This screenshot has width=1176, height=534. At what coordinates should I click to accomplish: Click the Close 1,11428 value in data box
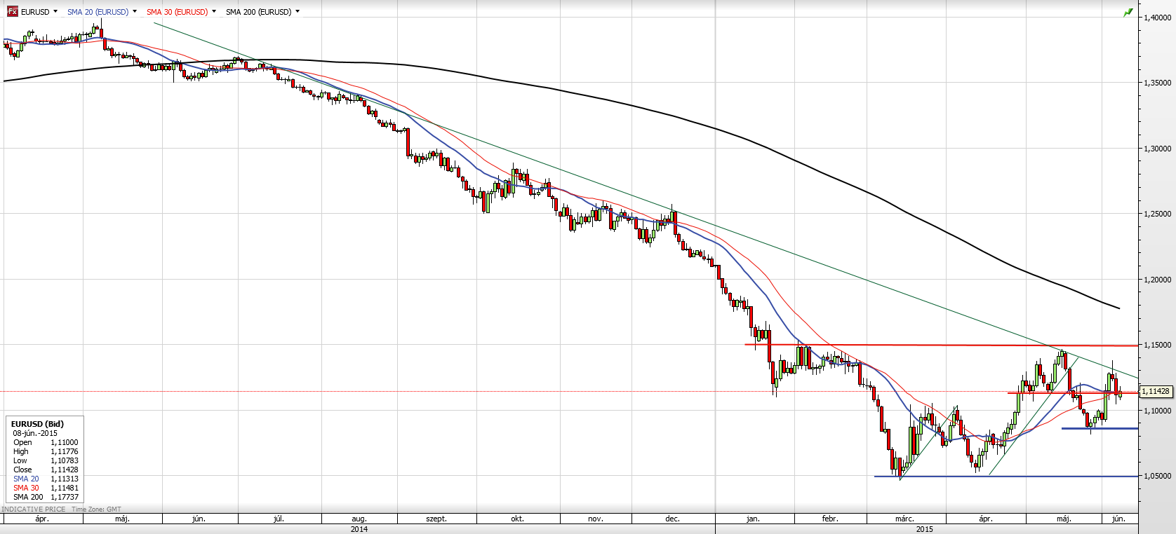[65, 470]
